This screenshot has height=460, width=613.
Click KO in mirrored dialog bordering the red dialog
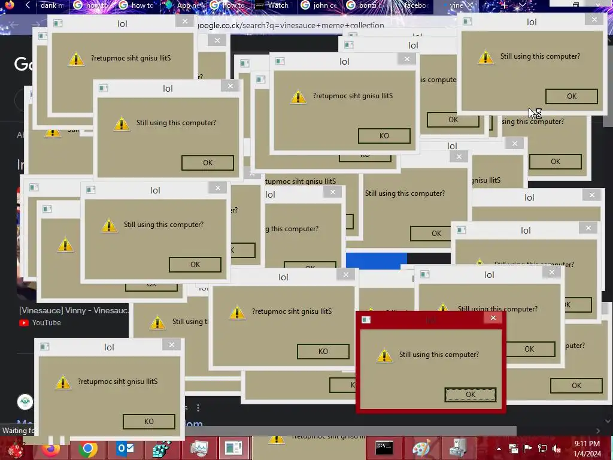tap(323, 351)
